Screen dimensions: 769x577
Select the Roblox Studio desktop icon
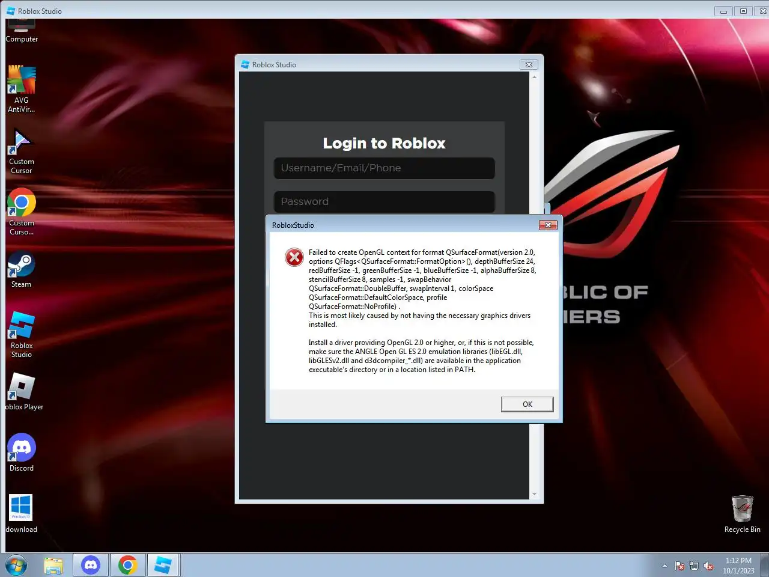(x=22, y=334)
